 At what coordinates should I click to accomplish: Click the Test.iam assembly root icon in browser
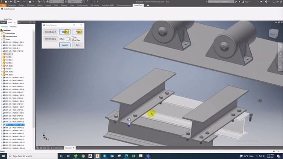[2, 30]
